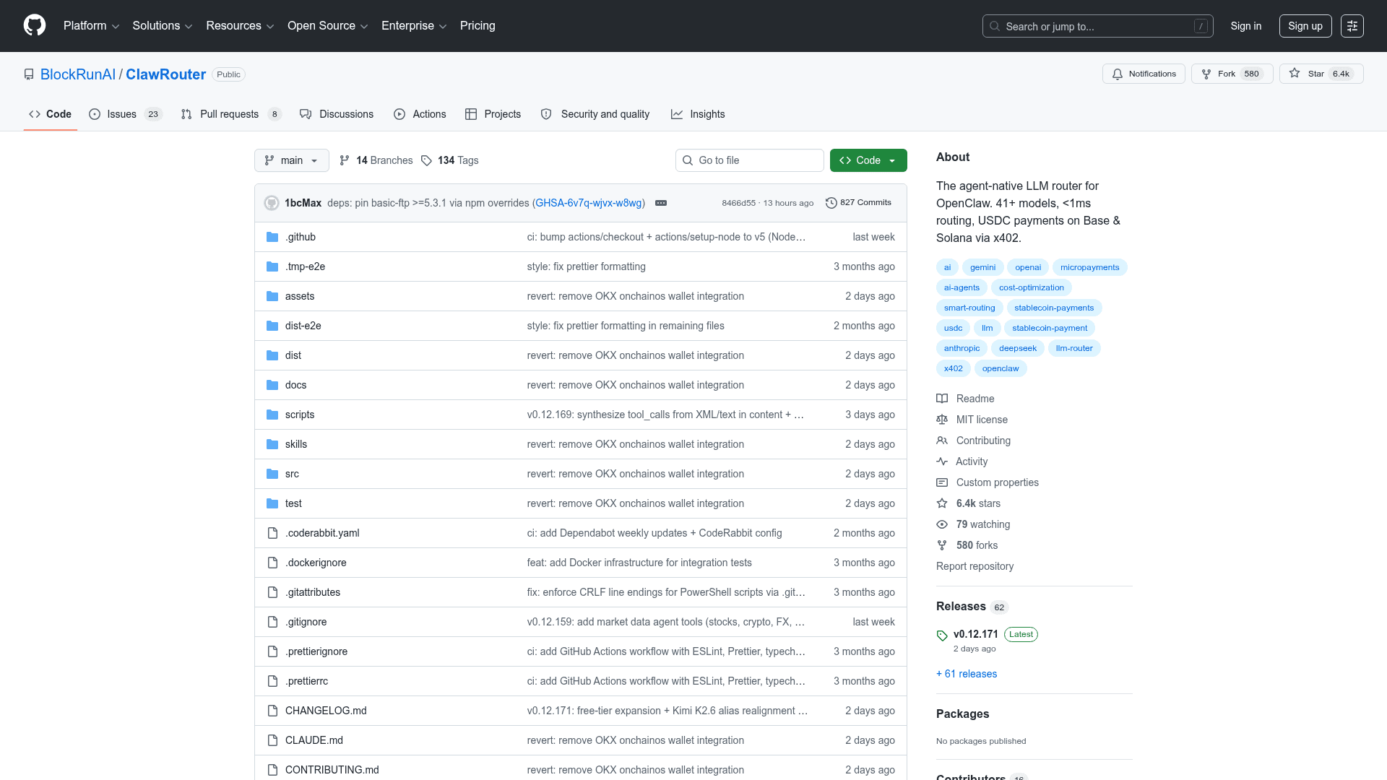View the + 61 releases link
This screenshot has height=780, width=1387.
(x=967, y=674)
